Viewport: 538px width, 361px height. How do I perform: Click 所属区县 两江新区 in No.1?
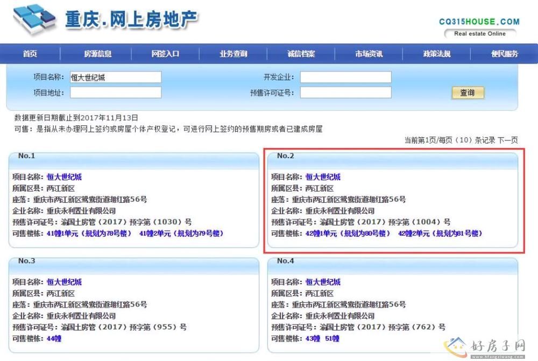click(44, 188)
